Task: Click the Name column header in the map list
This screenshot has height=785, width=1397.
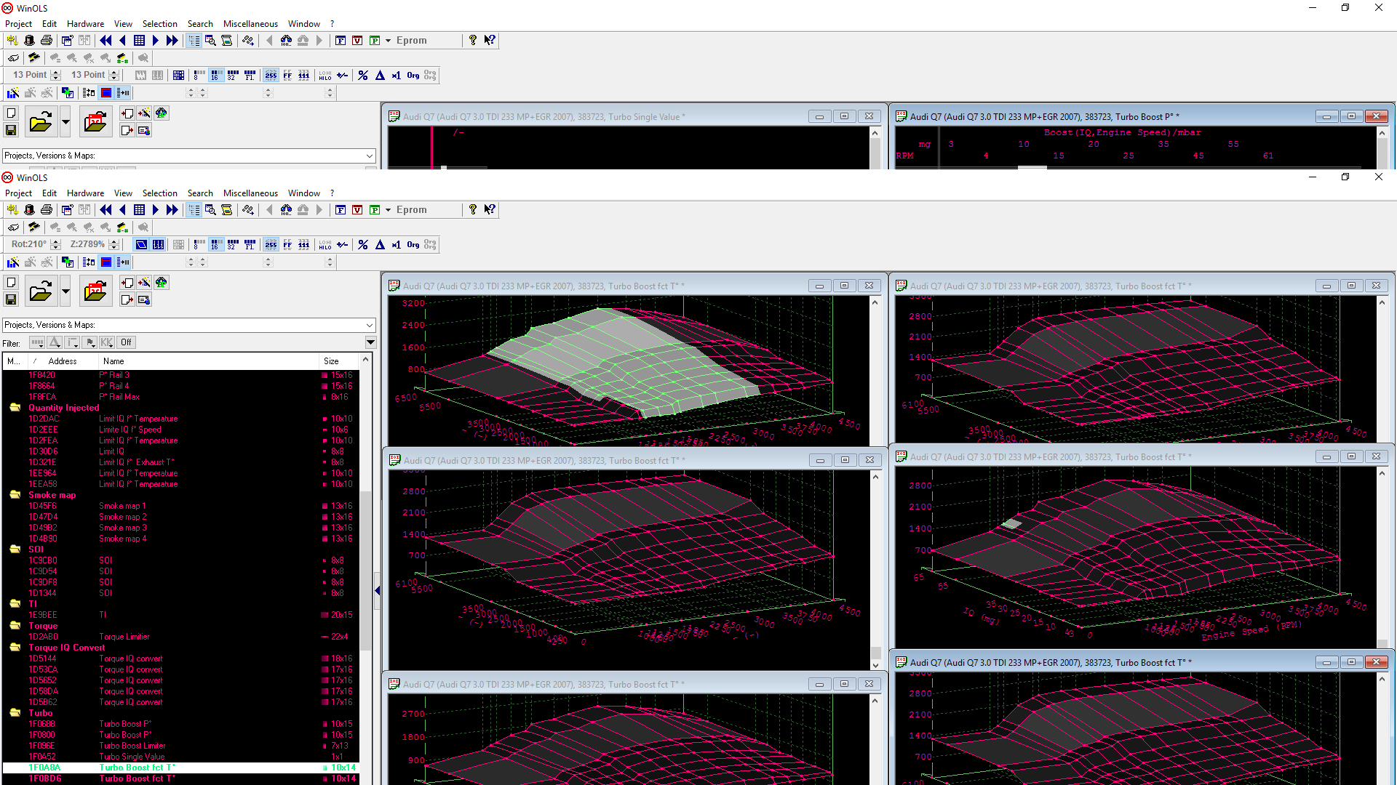Action: [x=114, y=361]
